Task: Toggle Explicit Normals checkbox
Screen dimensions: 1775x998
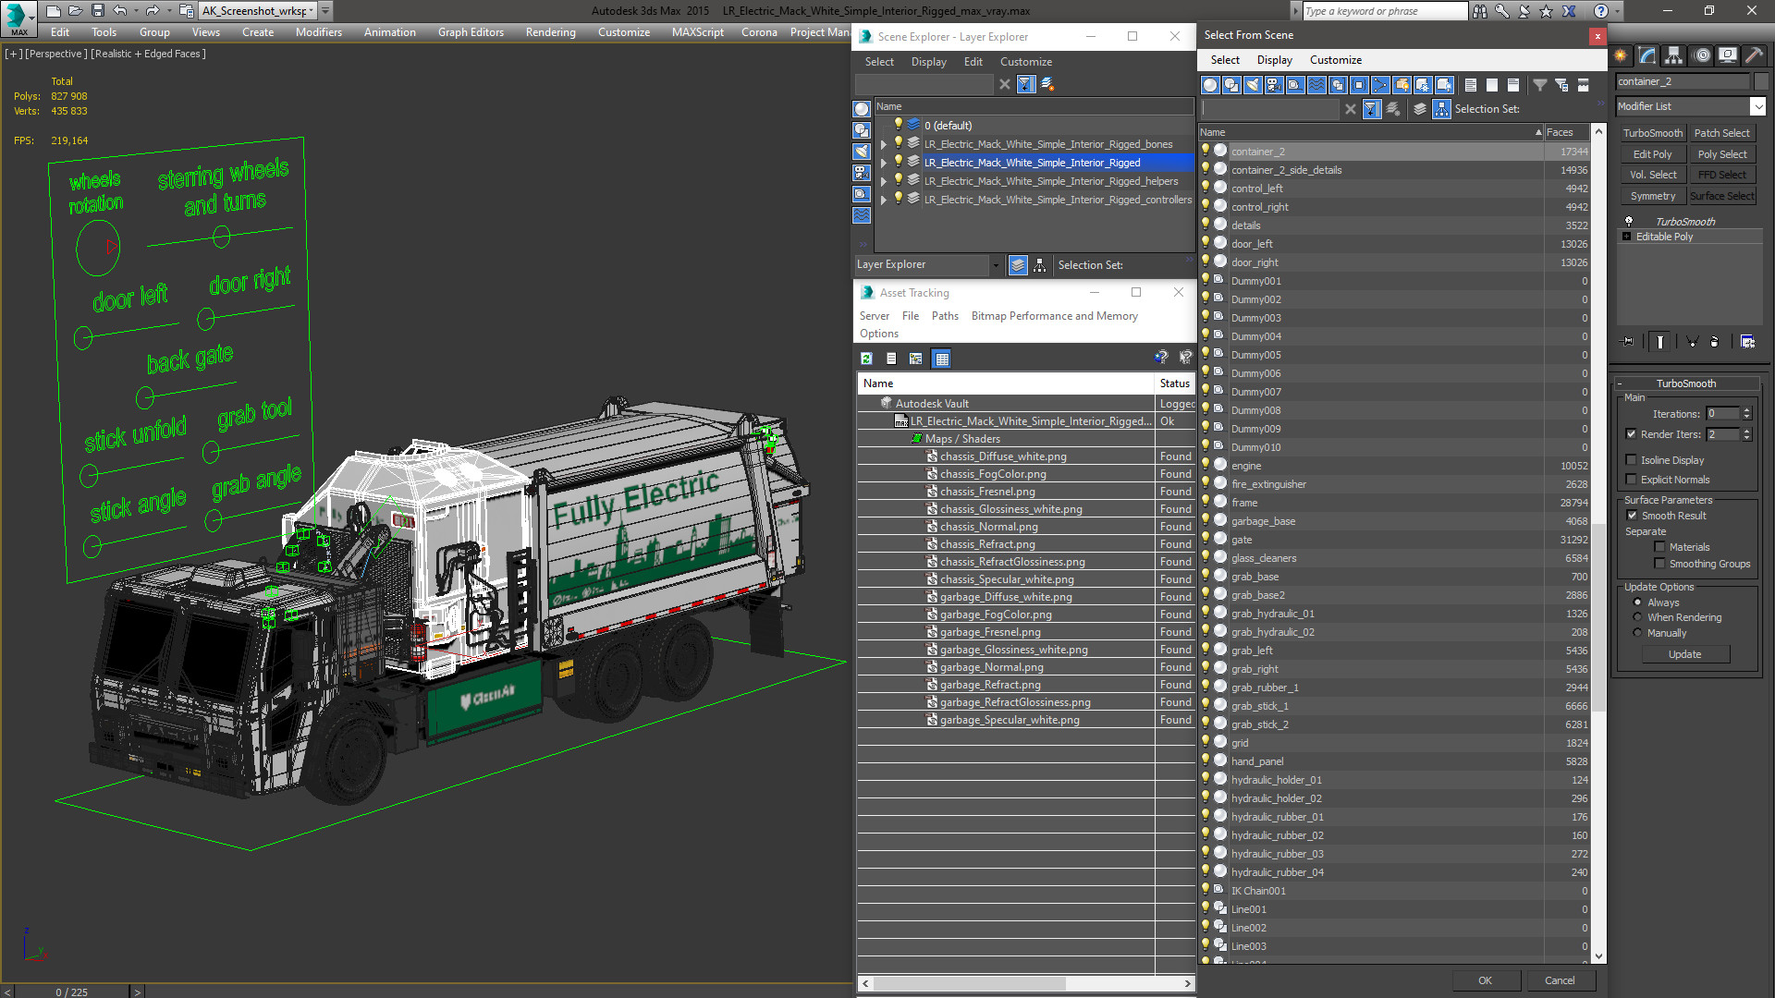Action: (x=1631, y=479)
